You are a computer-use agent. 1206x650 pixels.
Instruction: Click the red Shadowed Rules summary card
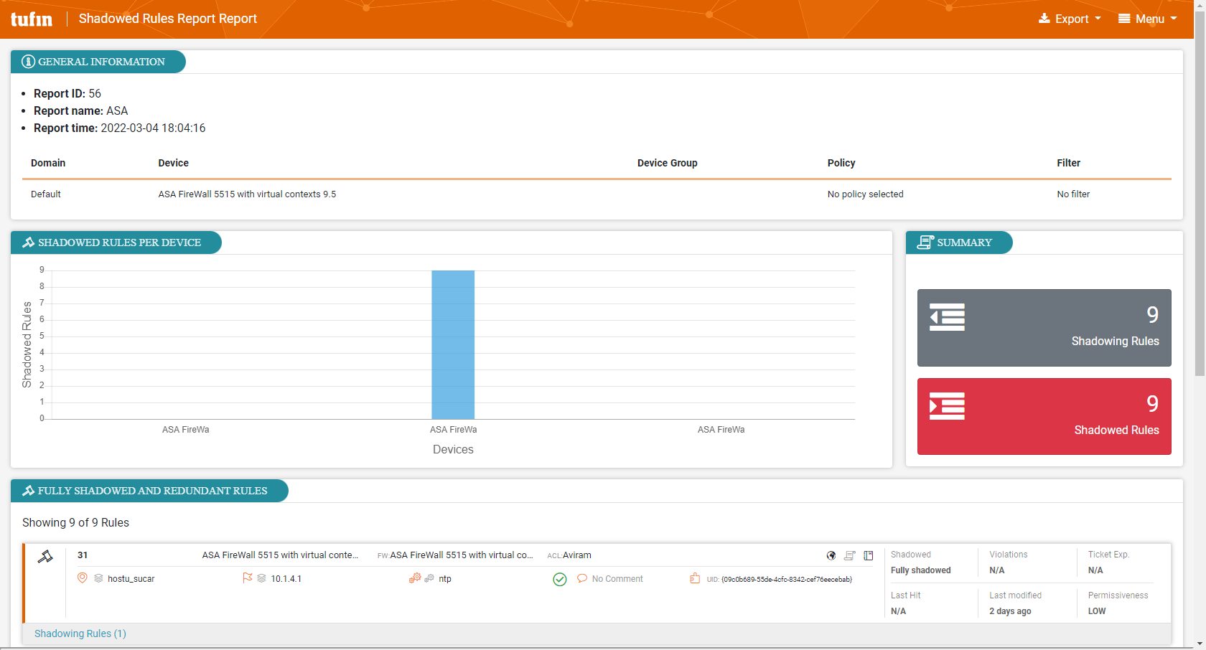point(1044,416)
